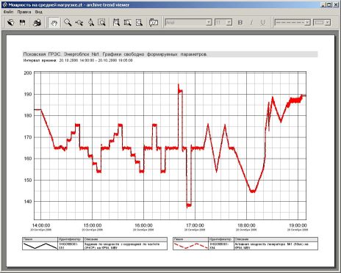Click the 18:00:00 time axis label
This screenshot has height=273, width=341.
pos(246,225)
